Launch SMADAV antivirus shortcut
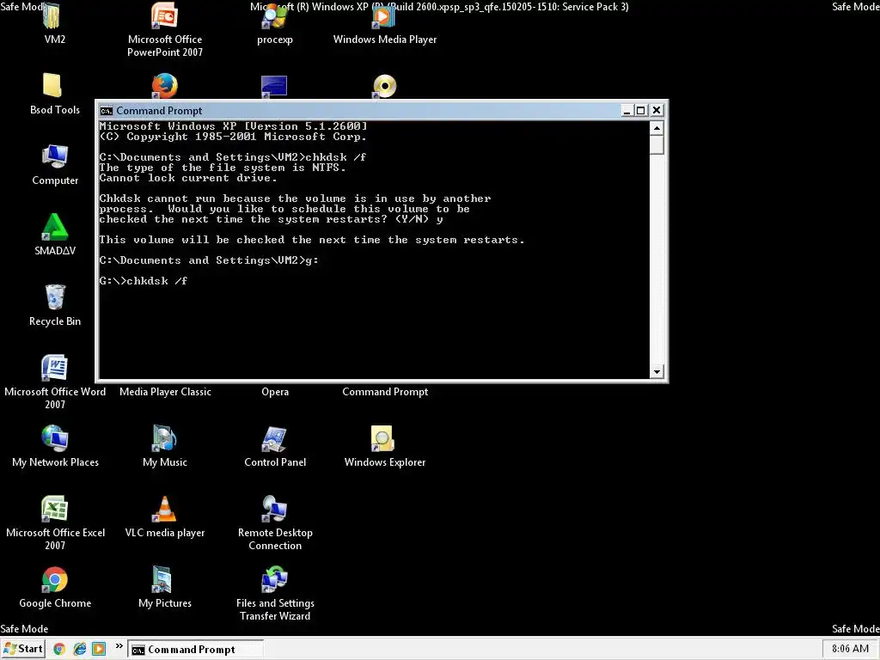The height and width of the screenshot is (660, 880). [x=54, y=227]
